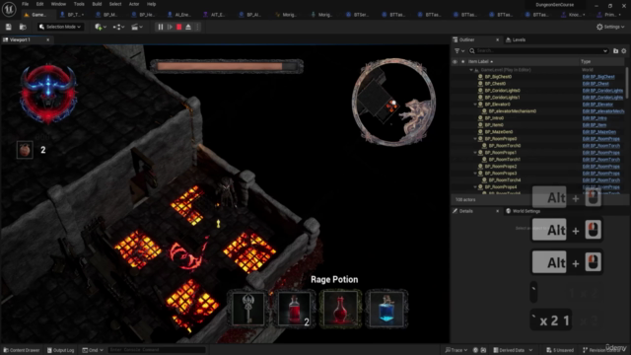631x355 pixels.
Task: Open the Output Log
Action: (60, 350)
